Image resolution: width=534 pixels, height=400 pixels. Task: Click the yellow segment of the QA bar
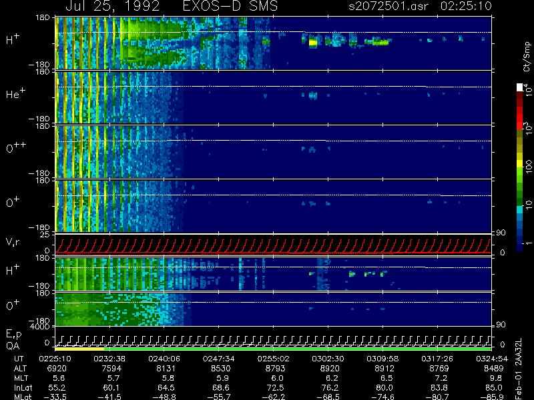pyautogui.click(x=79, y=349)
